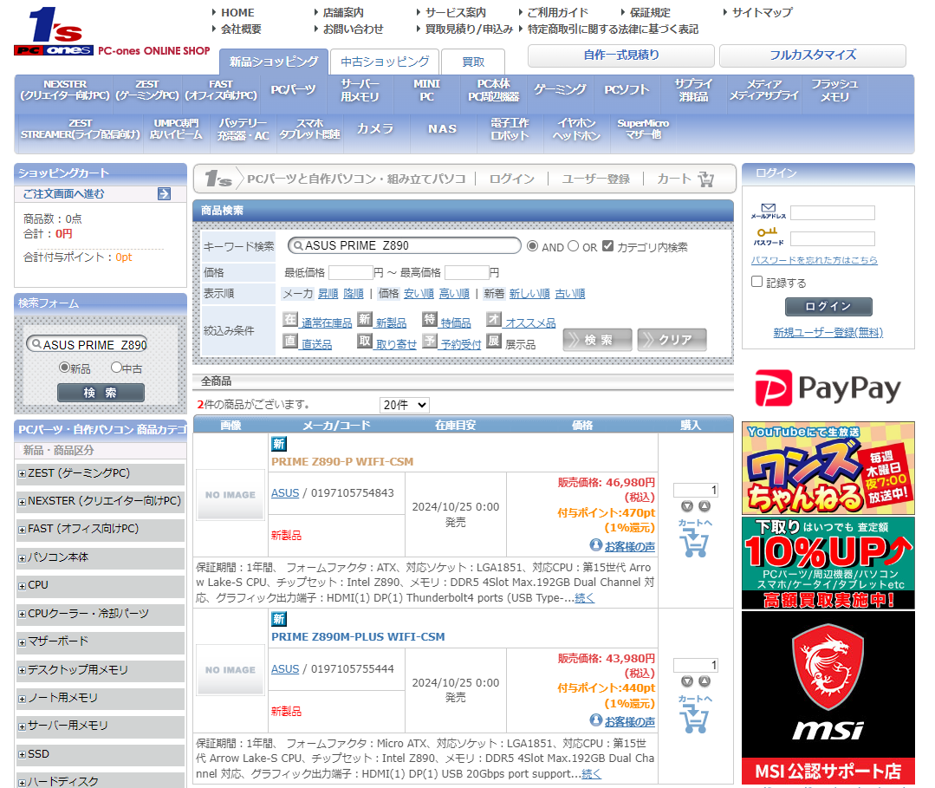The width and height of the screenshot is (935, 788).
Task: Click the メールアドレス input field
Action: click(833, 213)
